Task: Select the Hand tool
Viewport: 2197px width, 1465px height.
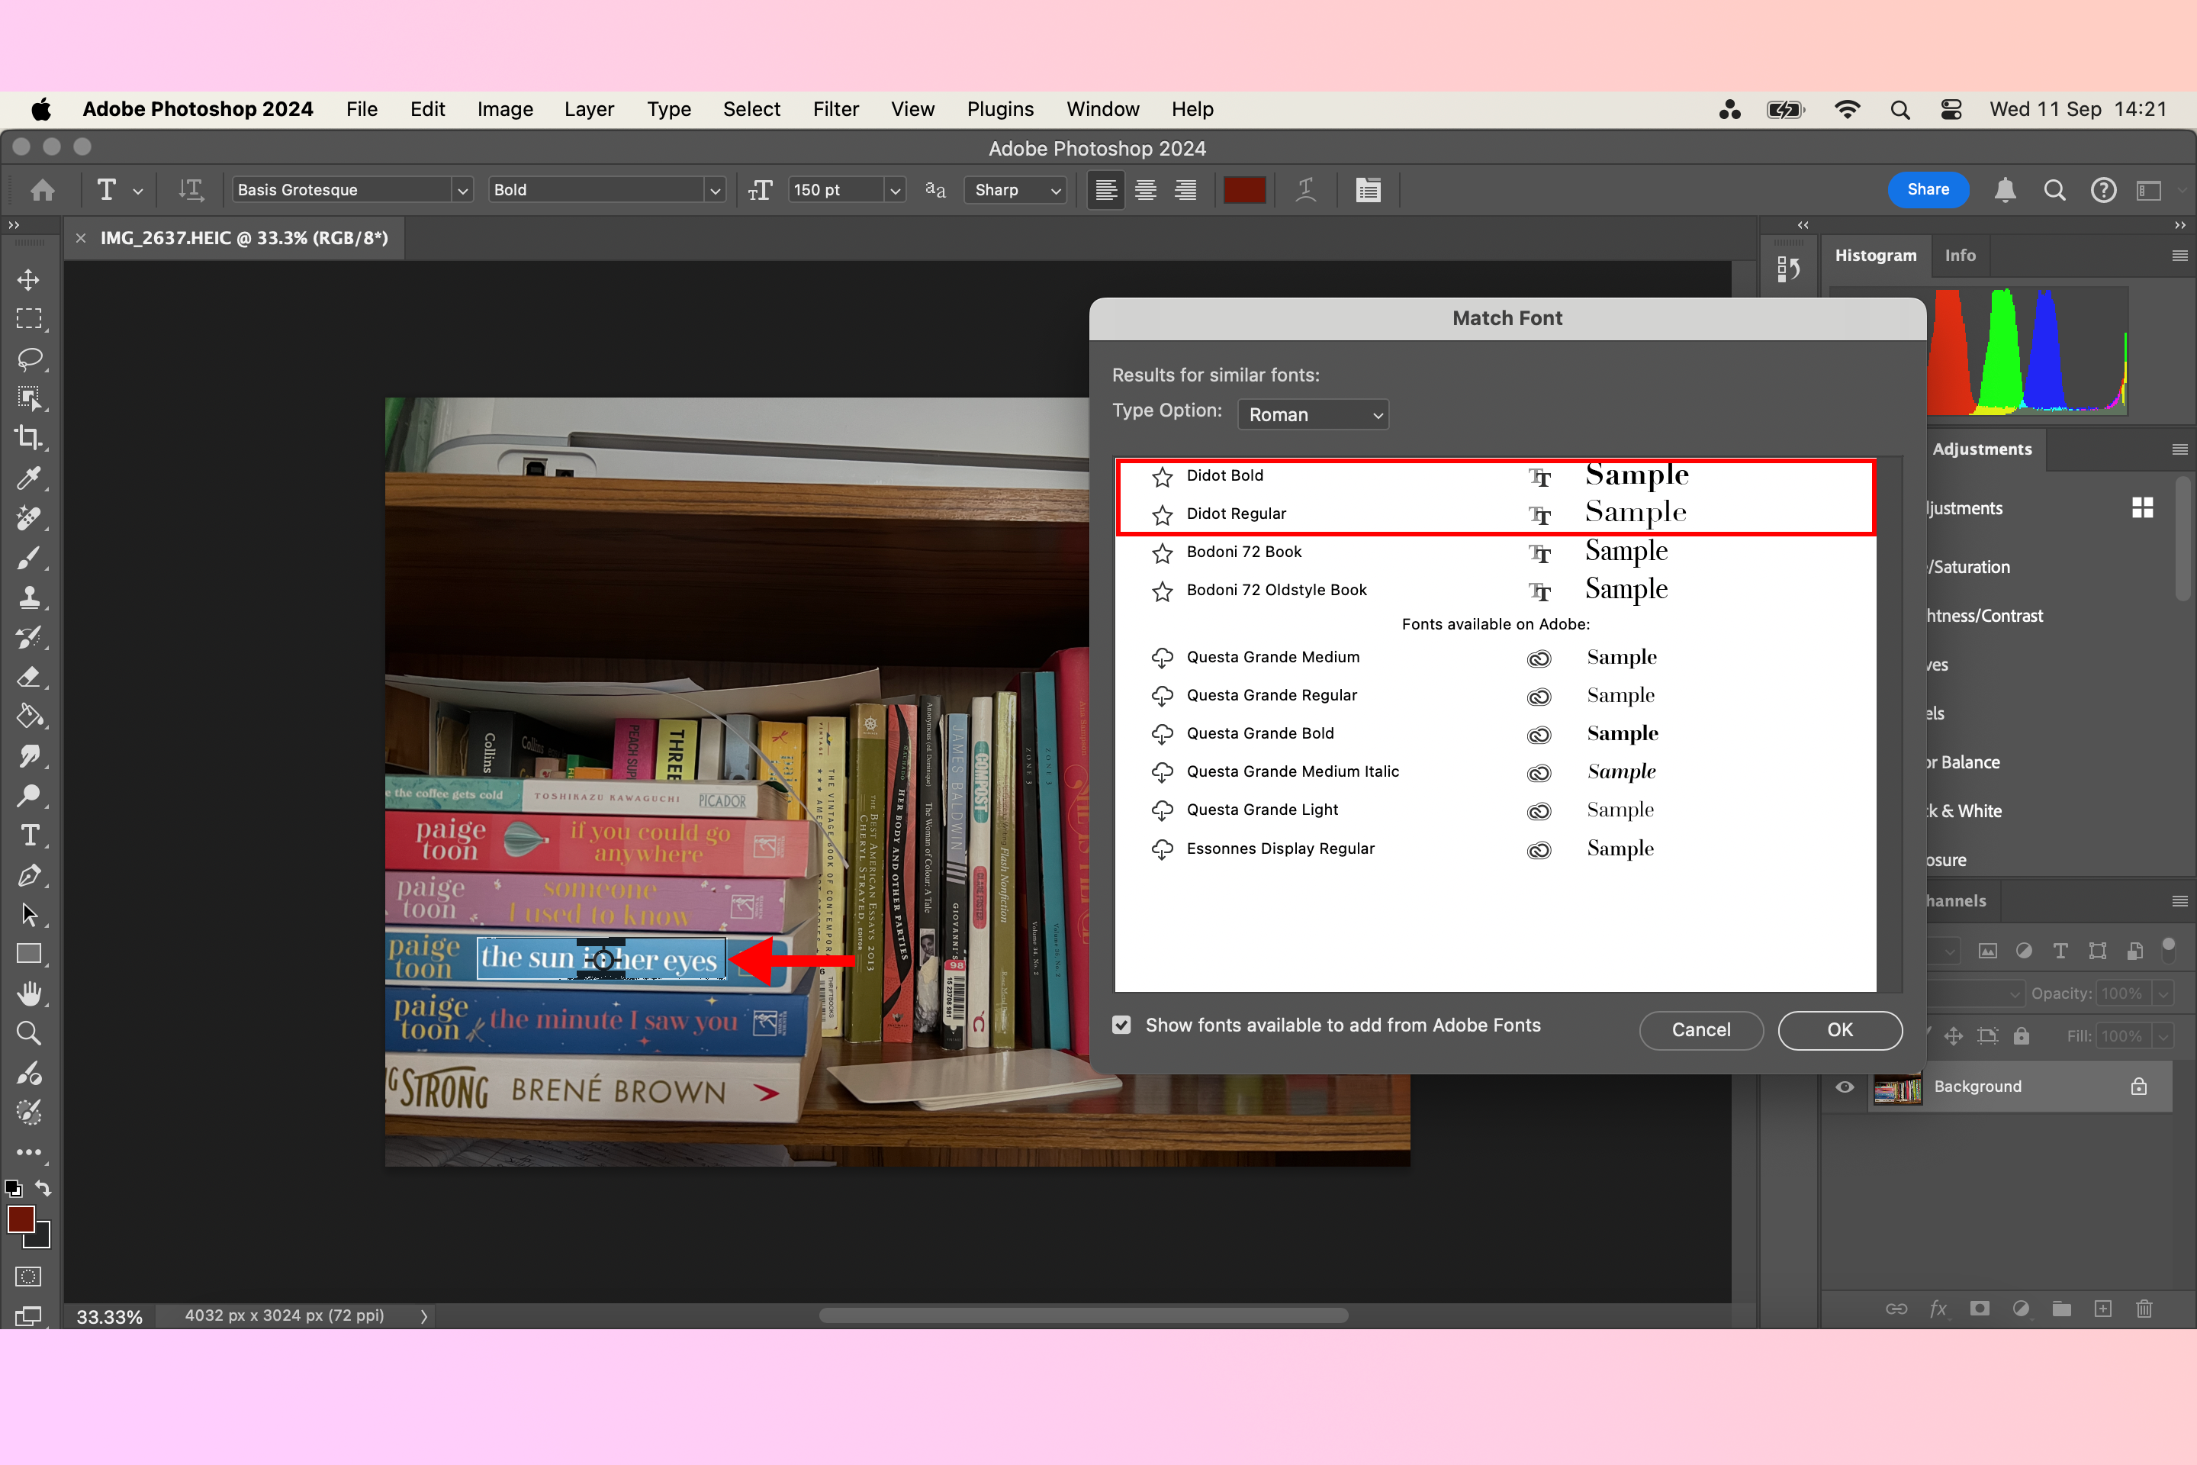Action: click(x=28, y=993)
